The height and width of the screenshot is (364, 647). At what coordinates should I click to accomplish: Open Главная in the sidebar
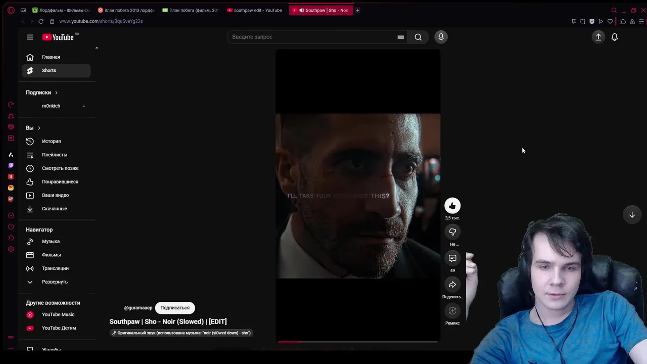tap(56, 57)
